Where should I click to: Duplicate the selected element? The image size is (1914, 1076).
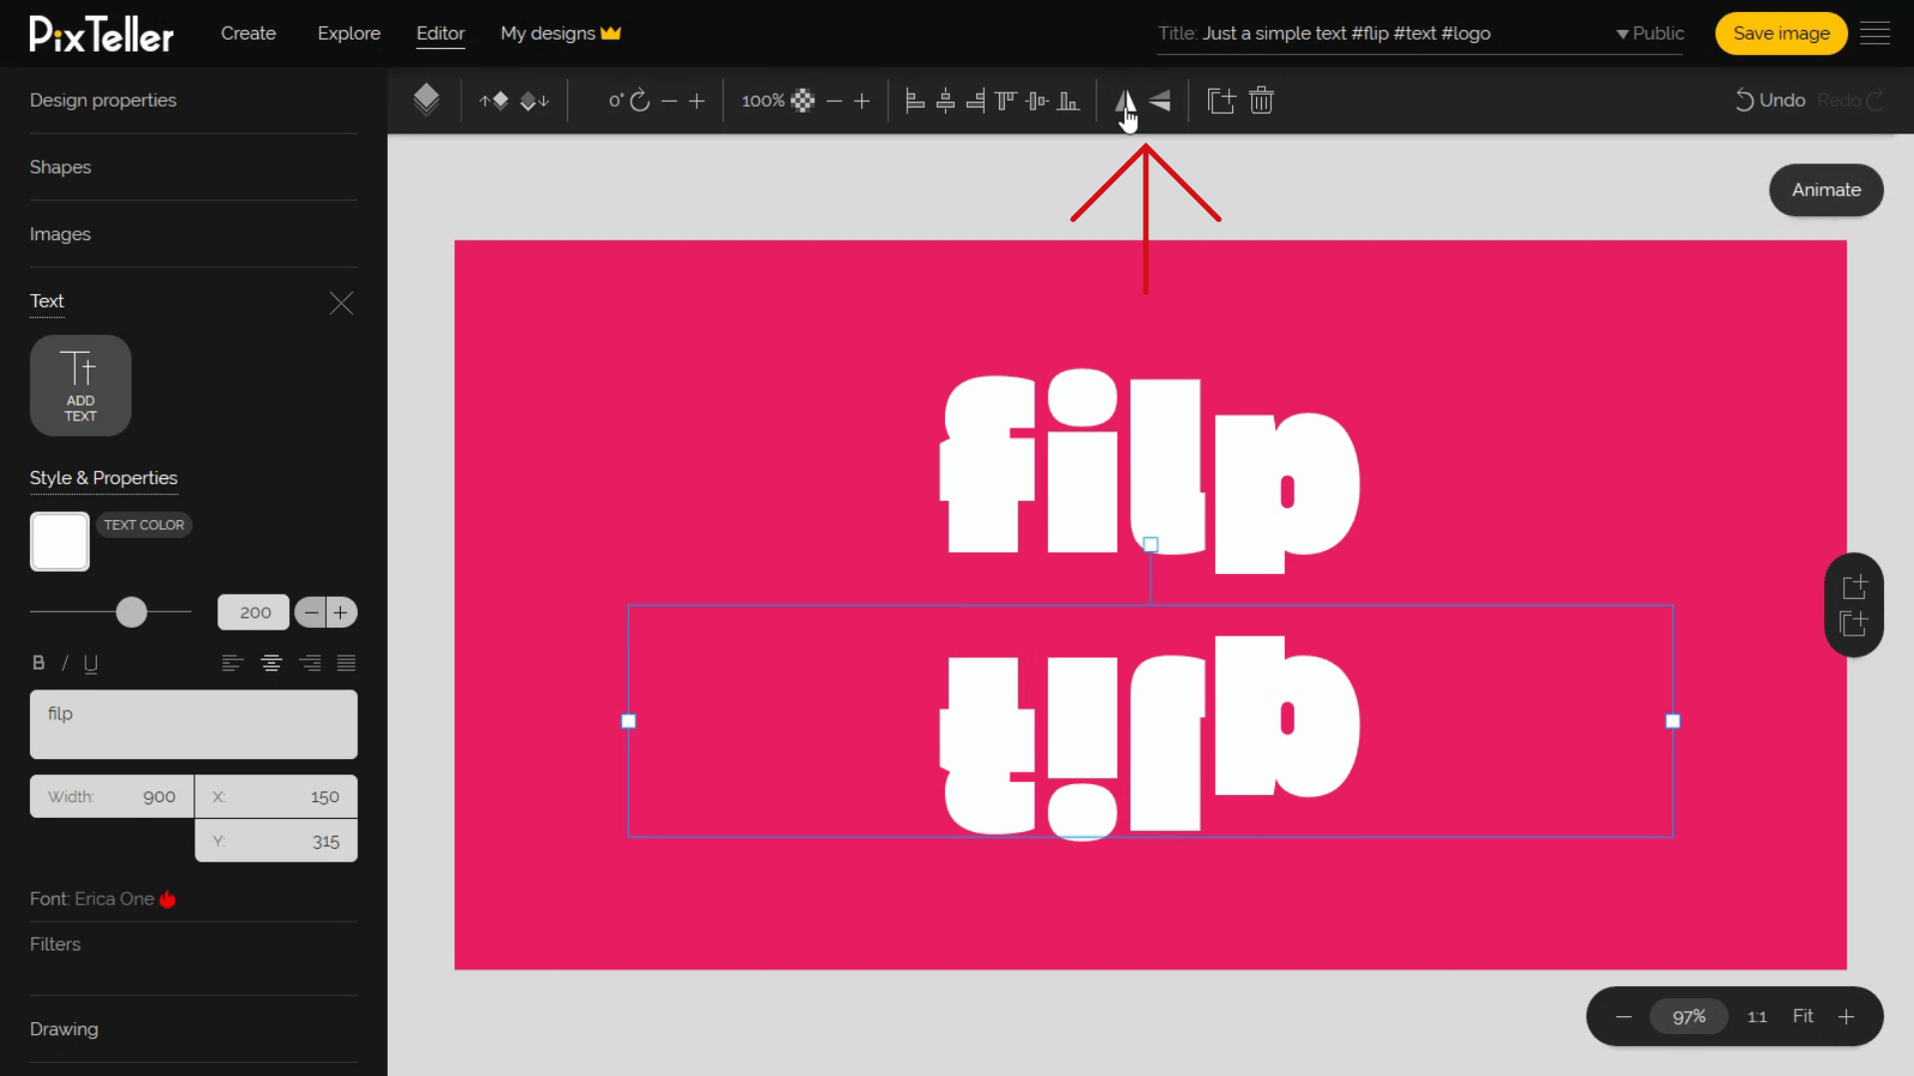(1221, 101)
